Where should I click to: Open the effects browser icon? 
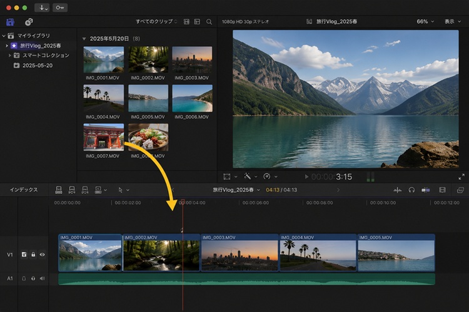(460, 190)
